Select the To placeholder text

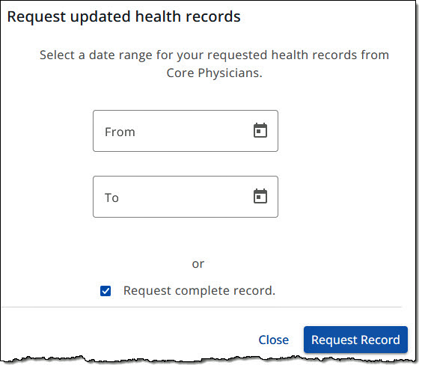click(111, 197)
